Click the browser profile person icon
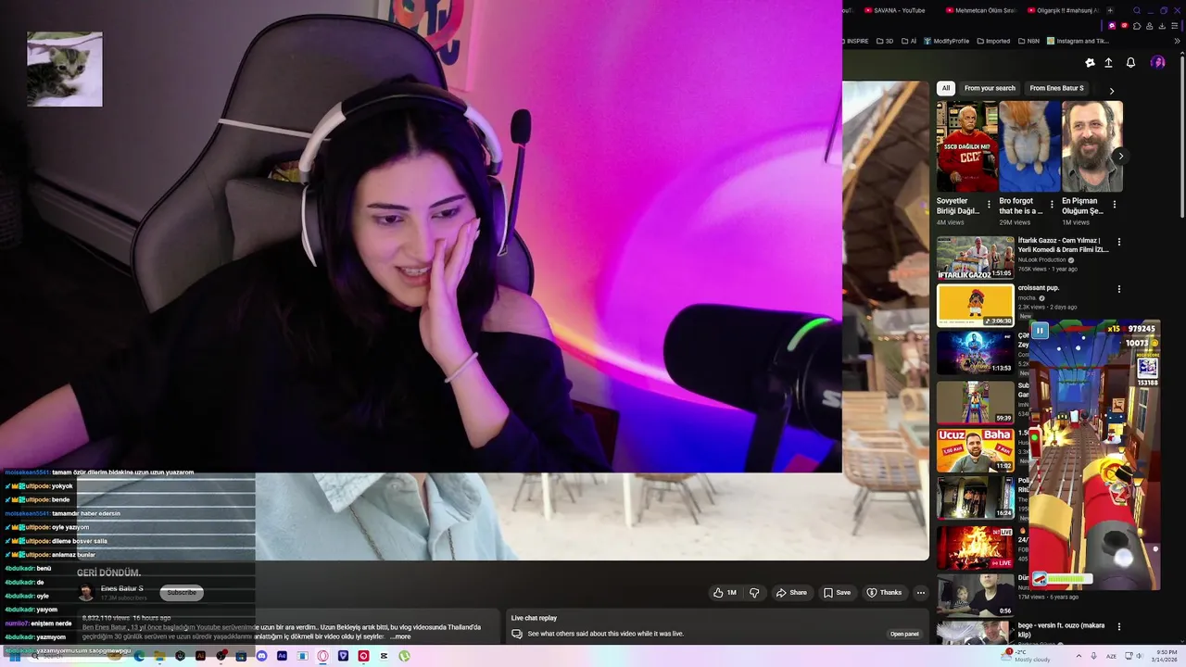This screenshot has width=1186, height=667. point(1149,26)
